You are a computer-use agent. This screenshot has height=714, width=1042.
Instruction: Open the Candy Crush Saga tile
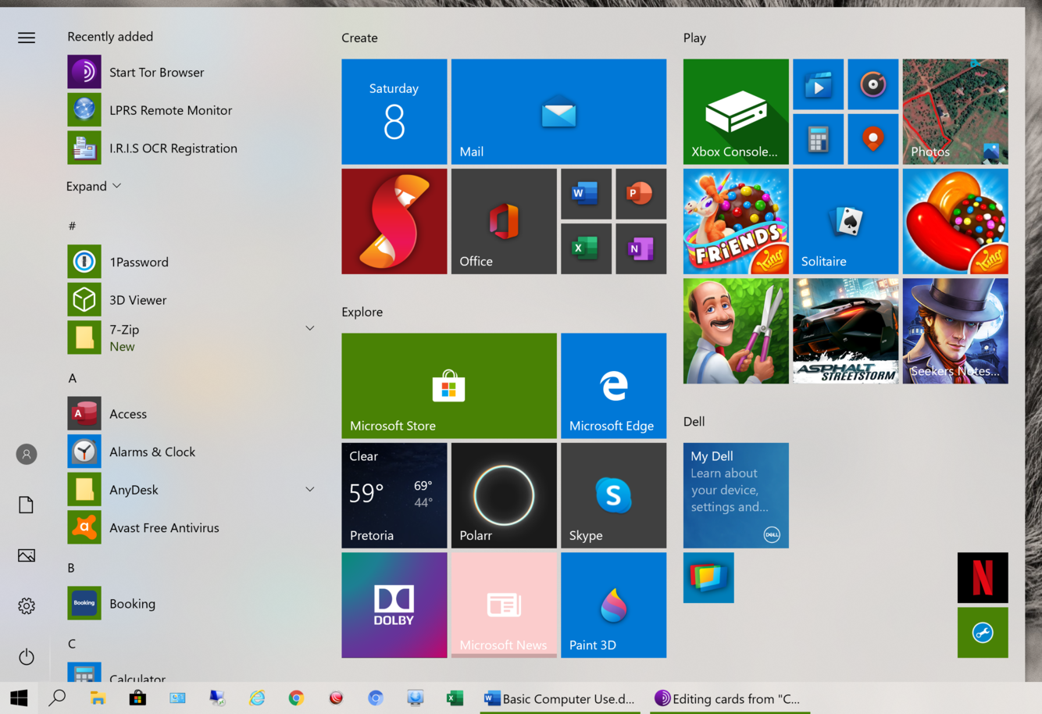click(x=955, y=221)
